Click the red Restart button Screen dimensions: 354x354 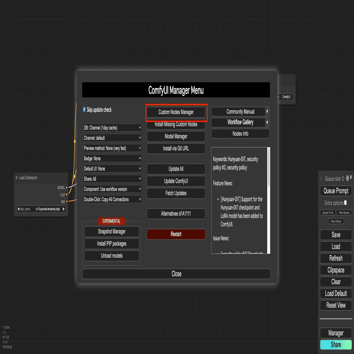176,234
